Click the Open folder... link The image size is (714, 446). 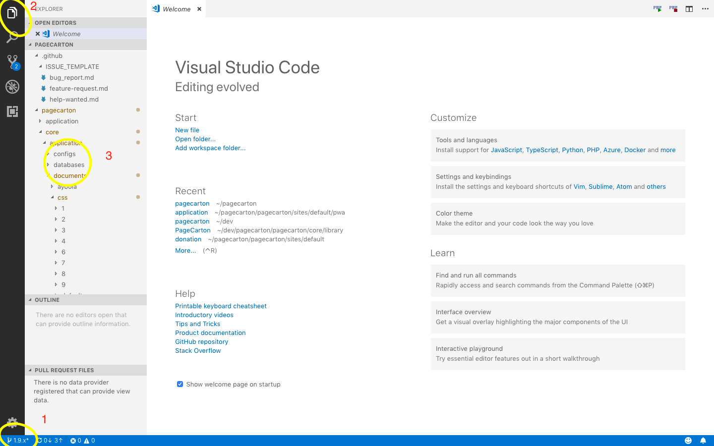tap(195, 139)
